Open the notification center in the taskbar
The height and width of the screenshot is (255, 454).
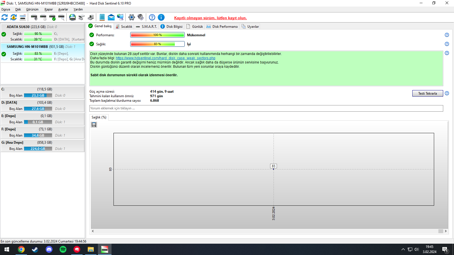445,250
